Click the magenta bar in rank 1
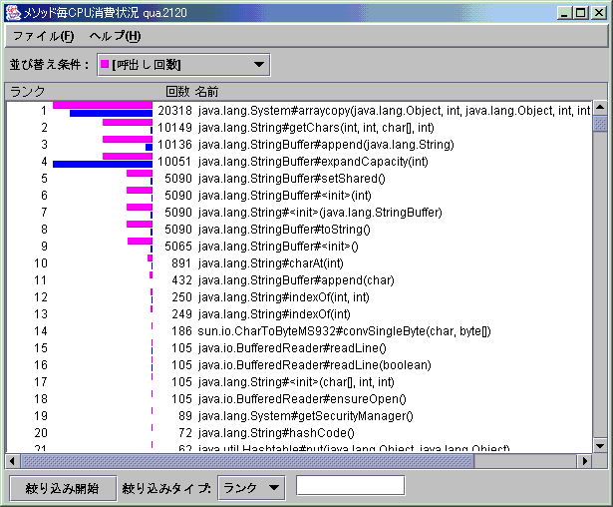The width and height of the screenshot is (613, 507). tap(103, 106)
